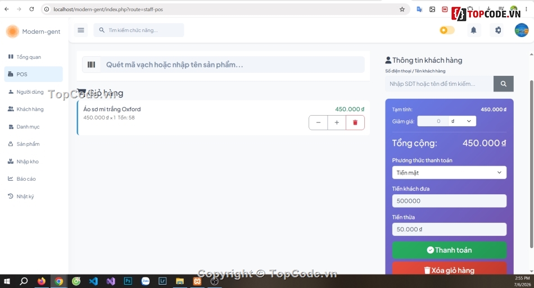Open Firefox from the taskbar
The image size is (534, 288).
(x=41, y=281)
